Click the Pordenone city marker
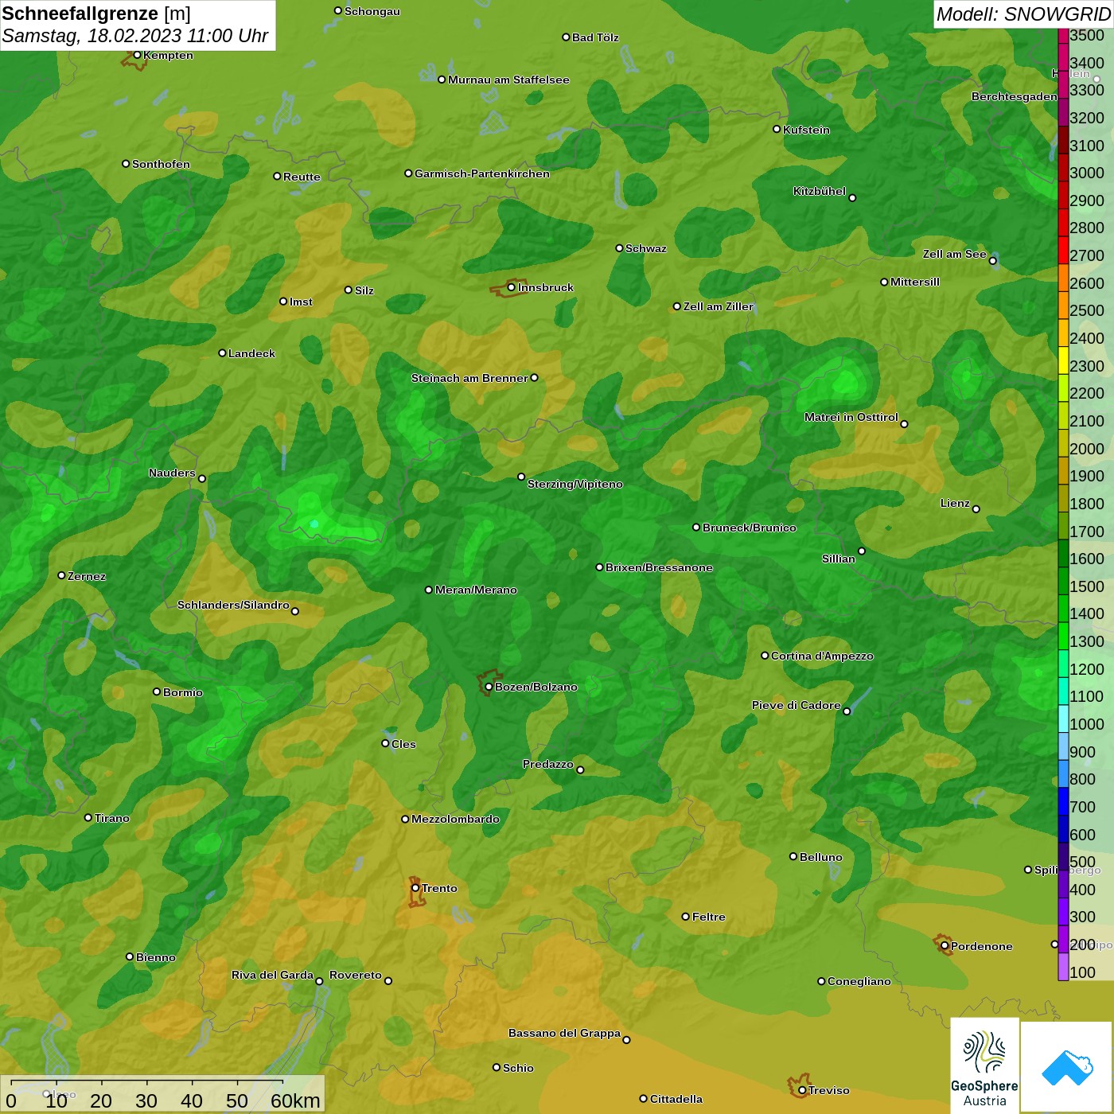This screenshot has height=1114, width=1114. (x=945, y=946)
